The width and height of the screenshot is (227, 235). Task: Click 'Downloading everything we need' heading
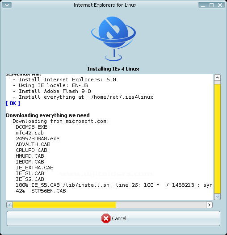pyautogui.click(x=48, y=115)
